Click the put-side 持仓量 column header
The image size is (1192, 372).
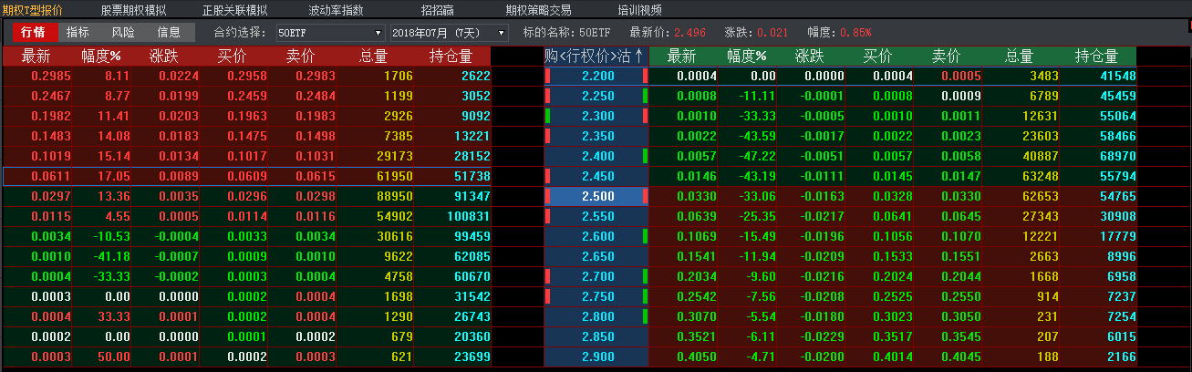[x=1097, y=56]
